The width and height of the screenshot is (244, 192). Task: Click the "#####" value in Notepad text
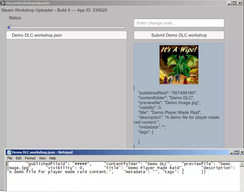tap(81, 164)
